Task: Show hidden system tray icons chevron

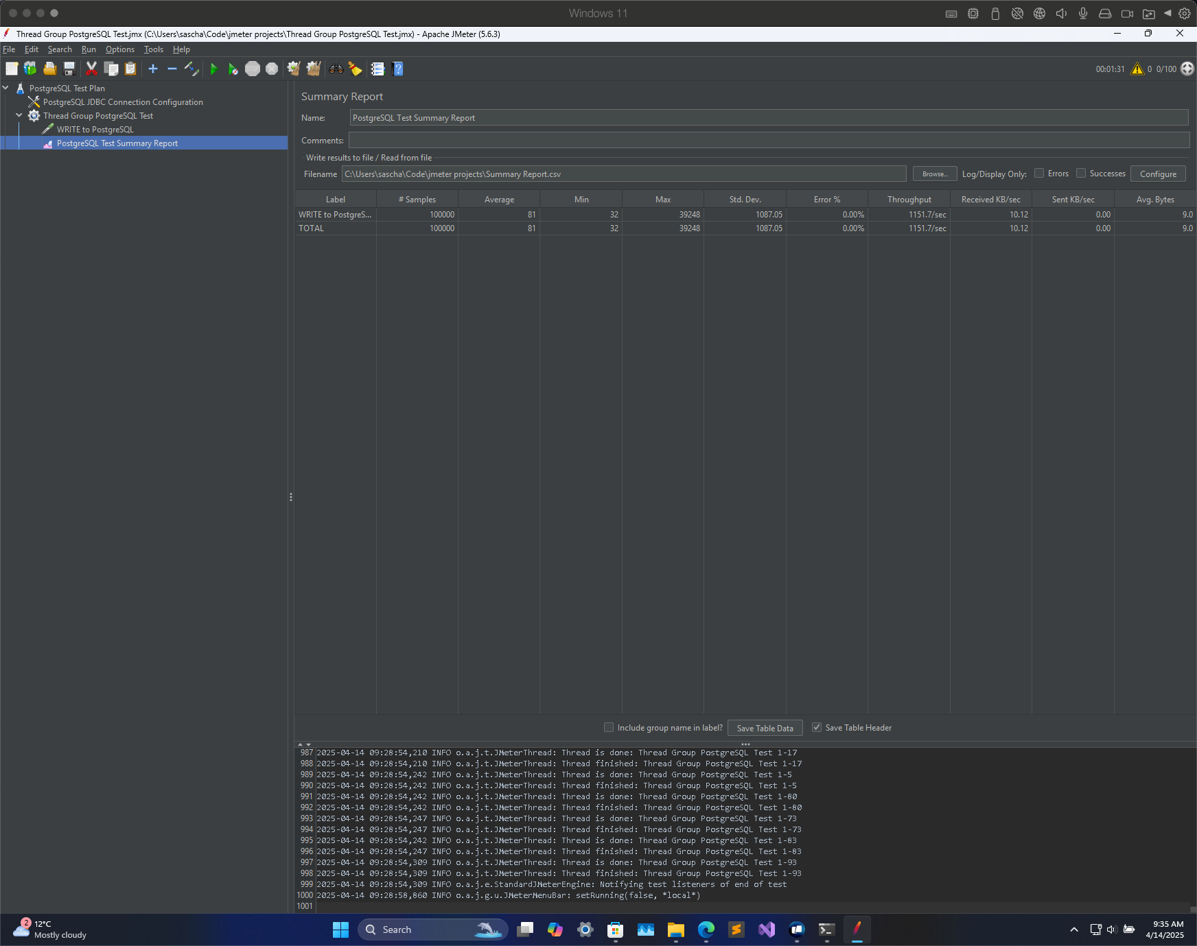Action: (x=1074, y=930)
